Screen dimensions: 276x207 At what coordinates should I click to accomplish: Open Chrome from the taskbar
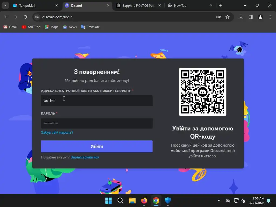point(156,201)
